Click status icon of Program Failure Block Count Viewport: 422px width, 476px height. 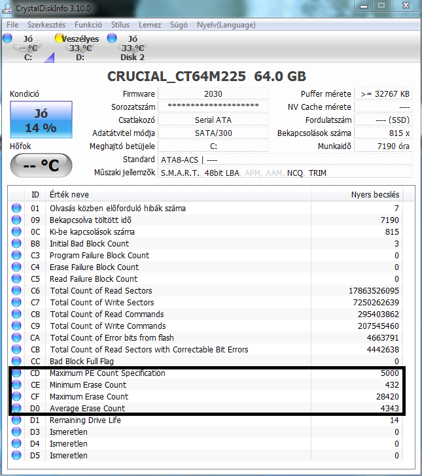click(16, 255)
